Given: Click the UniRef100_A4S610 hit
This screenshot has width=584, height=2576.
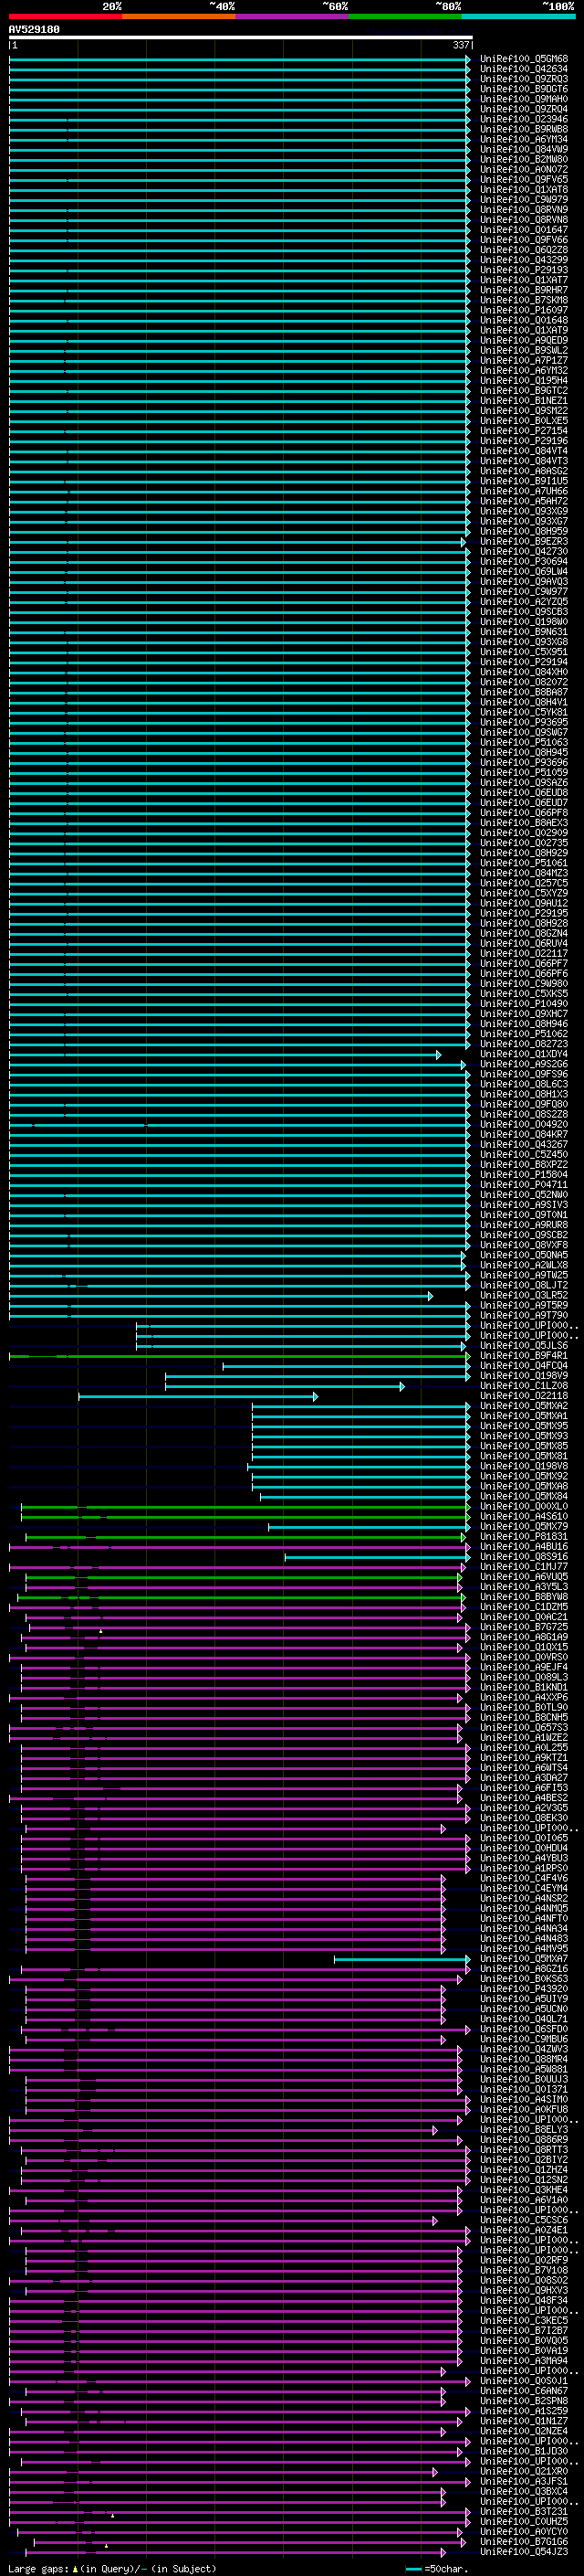Looking at the screenshot, I should coord(523,1516).
